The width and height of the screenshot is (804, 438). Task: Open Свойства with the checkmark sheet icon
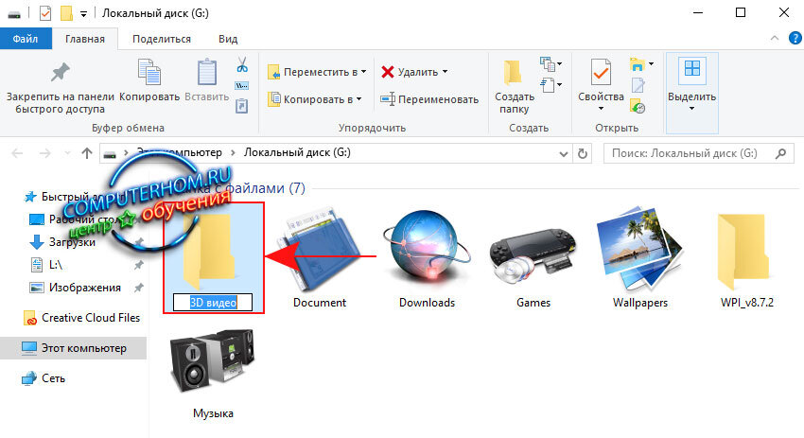coord(601,72)
